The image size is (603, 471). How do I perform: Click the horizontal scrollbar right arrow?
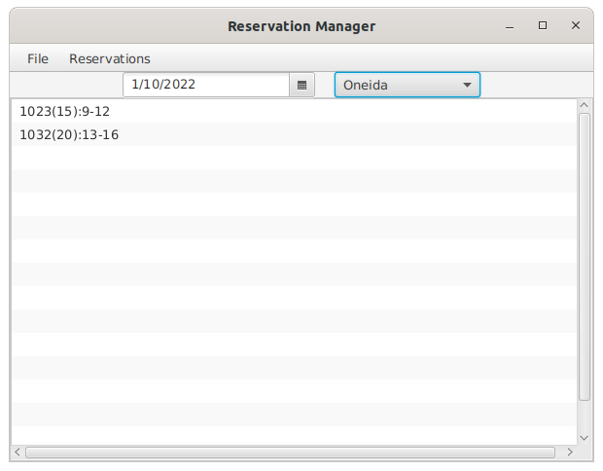(570, 453)
